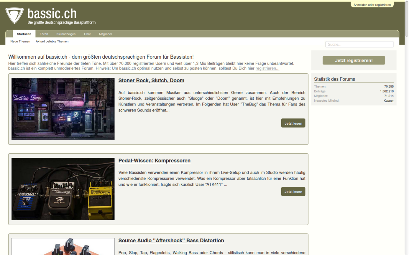The width and height of the screenshot is (409, 255).
Task: Follow the registrieren... link in welcome text
Action: (267, 68)
